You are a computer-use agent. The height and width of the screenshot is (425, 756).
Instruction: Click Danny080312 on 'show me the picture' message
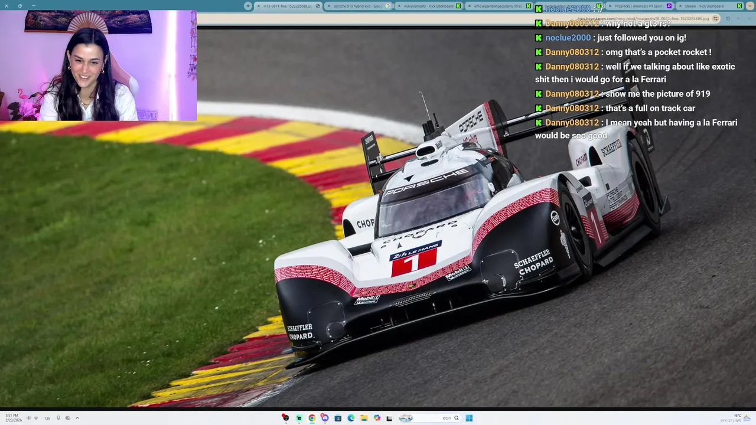point(572,94)
